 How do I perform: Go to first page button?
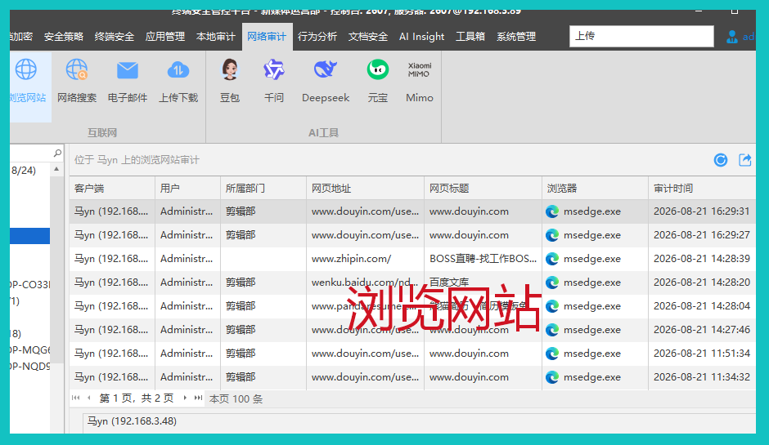tap(75, 398)
